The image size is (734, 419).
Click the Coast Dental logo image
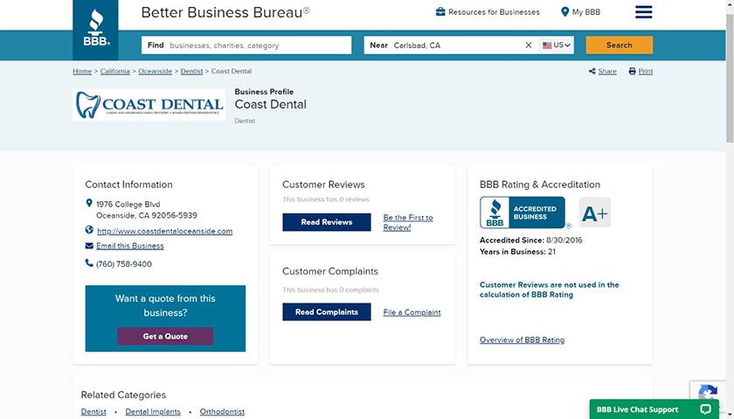149,105
